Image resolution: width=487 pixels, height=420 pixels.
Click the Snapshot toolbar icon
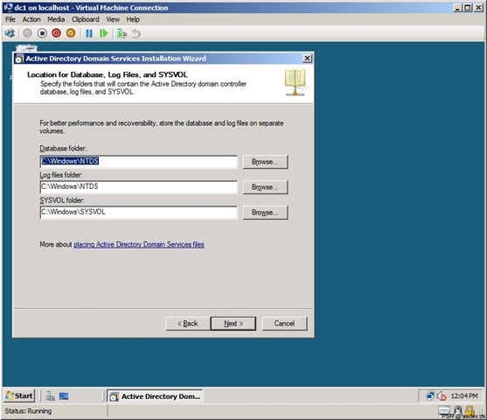click(x=122, y=33)
